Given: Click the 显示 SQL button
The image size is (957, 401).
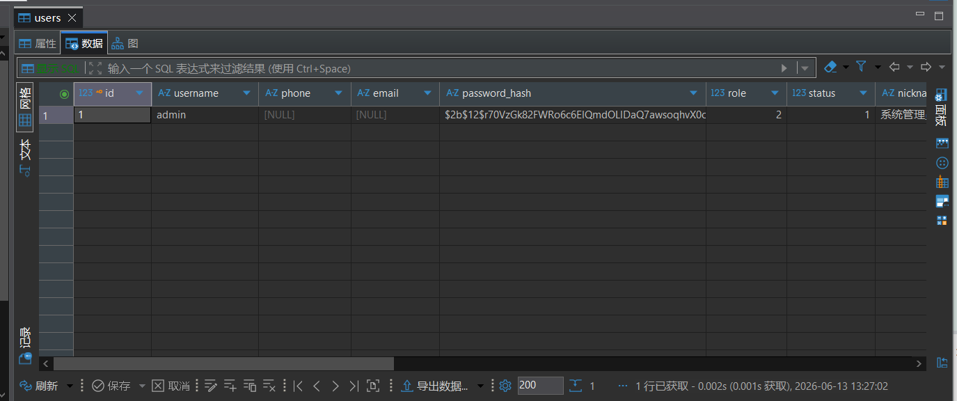Looking at the screenshot, I should [50, 68].
